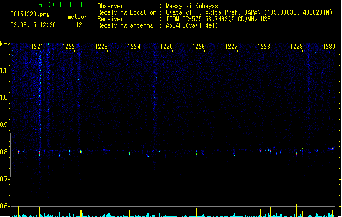The height and width of the screenshot is (217, 342).
Task: Select observer name Masayuki Kobayashi
Action: pos(195,6)
